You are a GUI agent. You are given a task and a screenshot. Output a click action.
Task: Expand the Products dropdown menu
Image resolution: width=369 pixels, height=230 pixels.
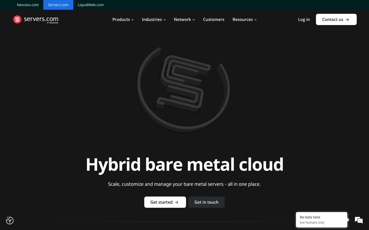click(123, 19)
